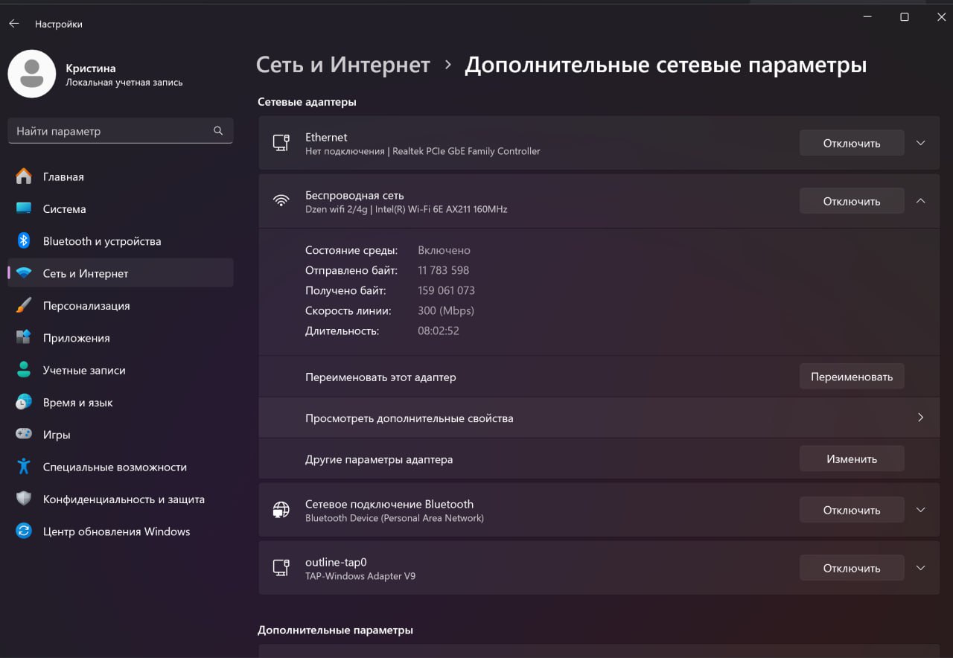
Task: Click the Bluetooth network globe icon
Action: click(x=281, y=509)
